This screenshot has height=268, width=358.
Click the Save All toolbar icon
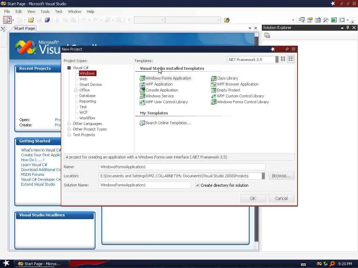[x=47, y=20]
